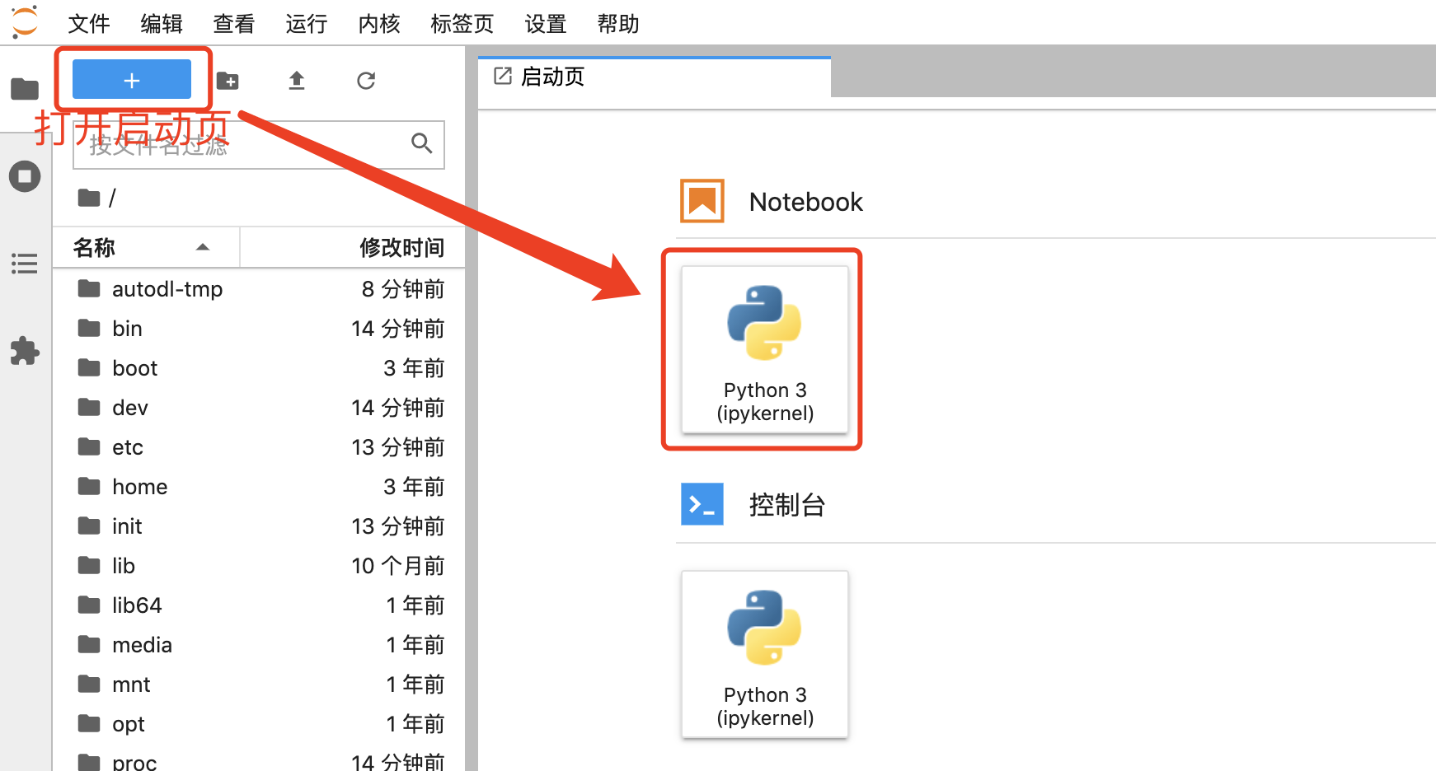Upload files using the upload icon

(297, 80)
